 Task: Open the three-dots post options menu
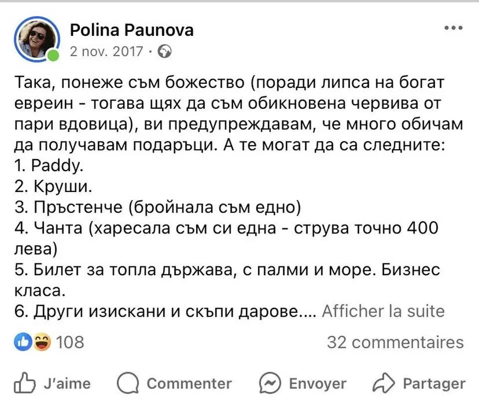point(453,28)
